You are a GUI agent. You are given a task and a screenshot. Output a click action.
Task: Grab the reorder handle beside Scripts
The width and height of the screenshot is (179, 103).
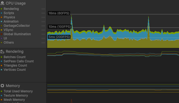[x=43, y=13]
